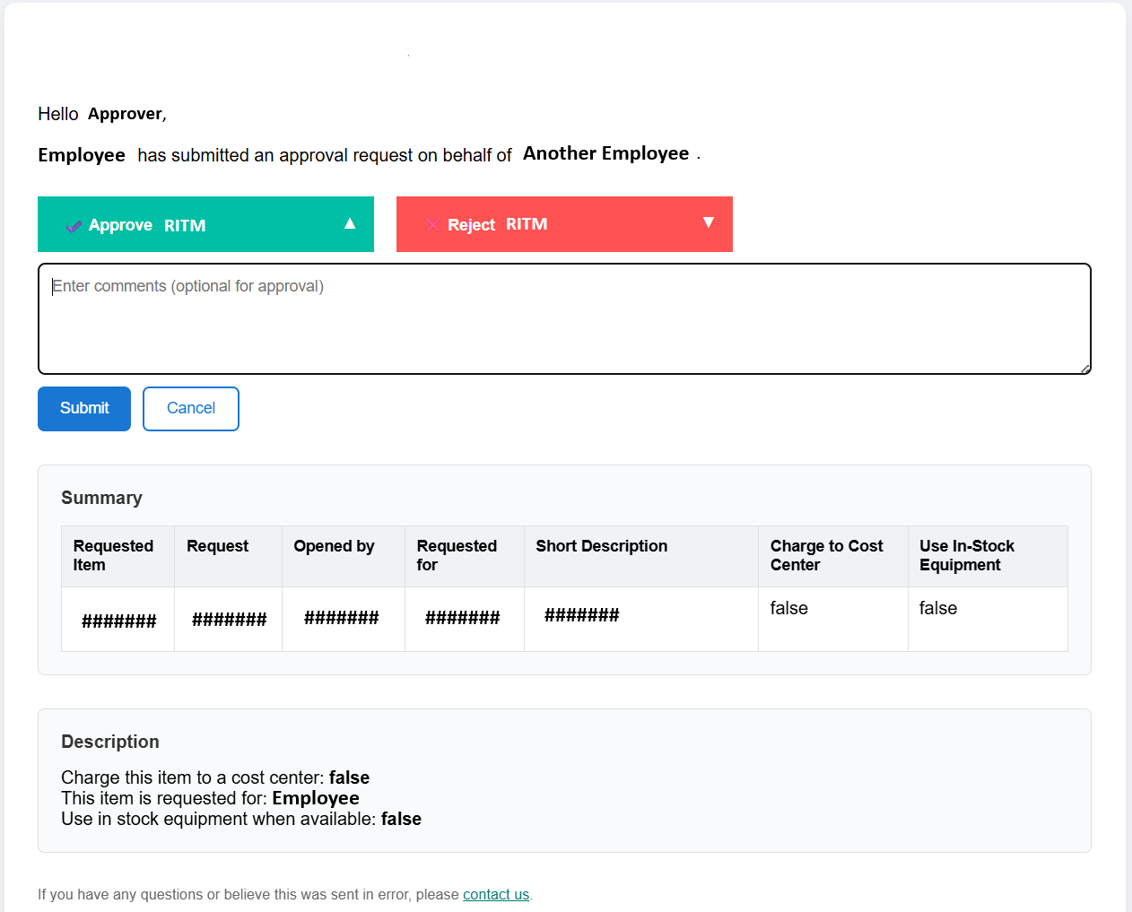Click the Another Employee name in the message
The image size is (1132, 912).
605,153
